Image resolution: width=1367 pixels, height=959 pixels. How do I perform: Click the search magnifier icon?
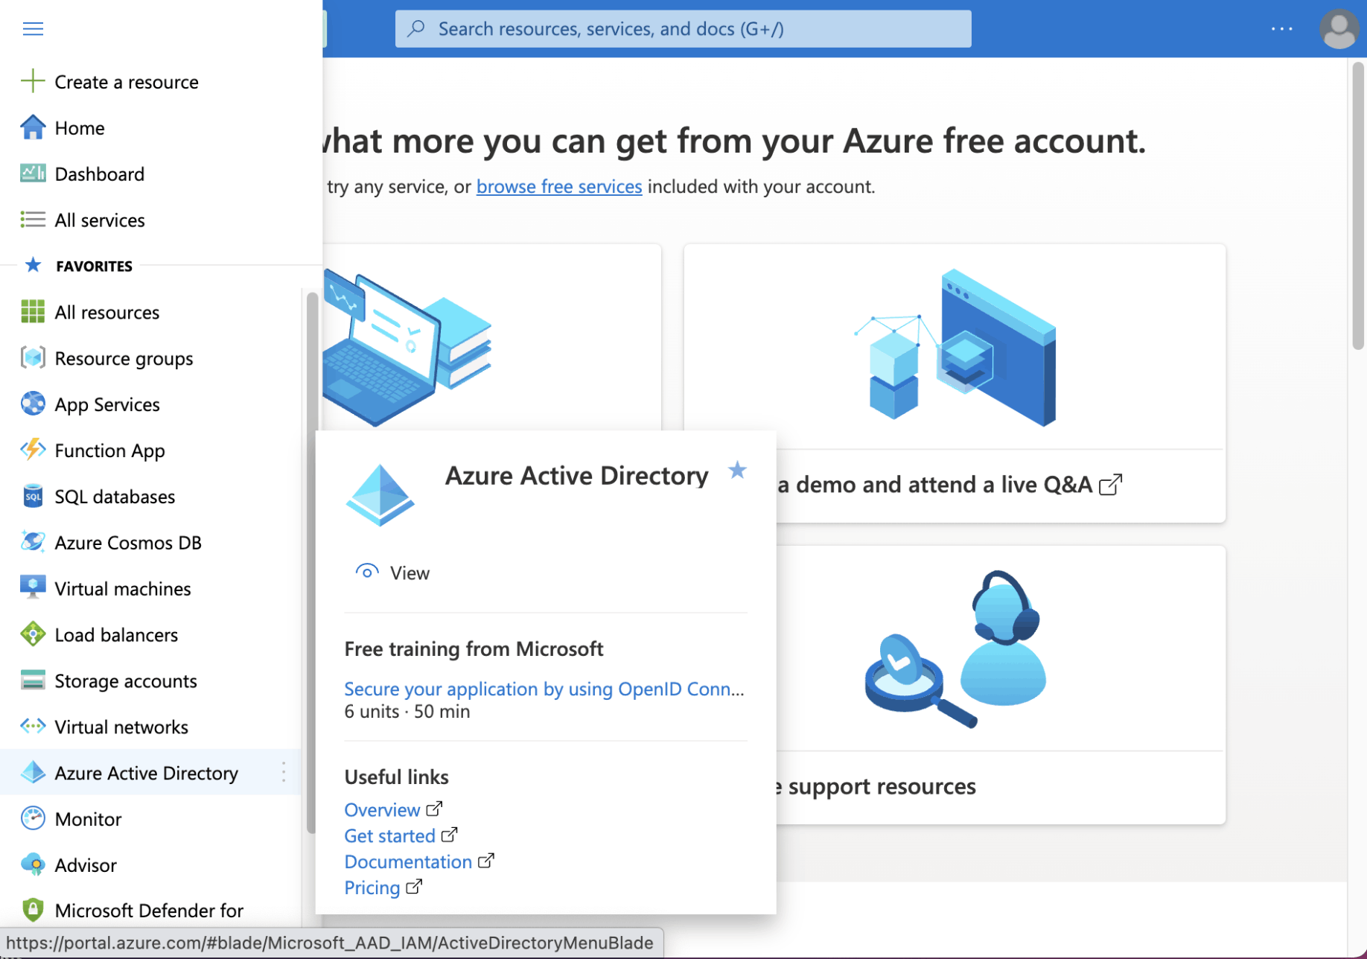click(x=416, y=29)
